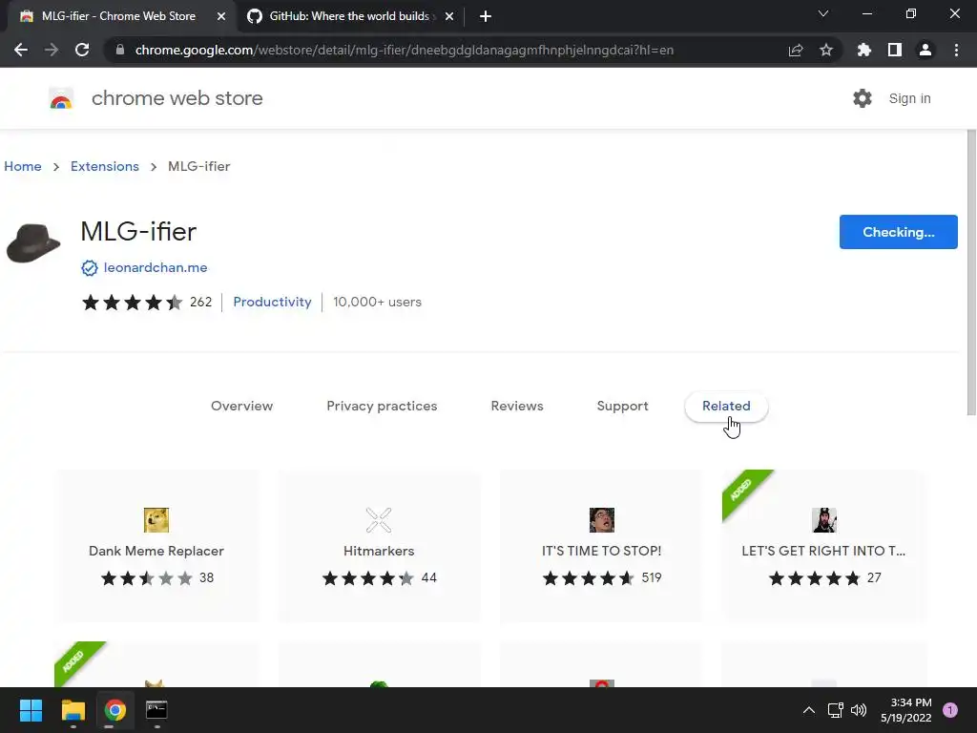The height and width of the screenshot is (733, 977).
Task: Click the 262 ratings star row
Action: pos(147,303)
